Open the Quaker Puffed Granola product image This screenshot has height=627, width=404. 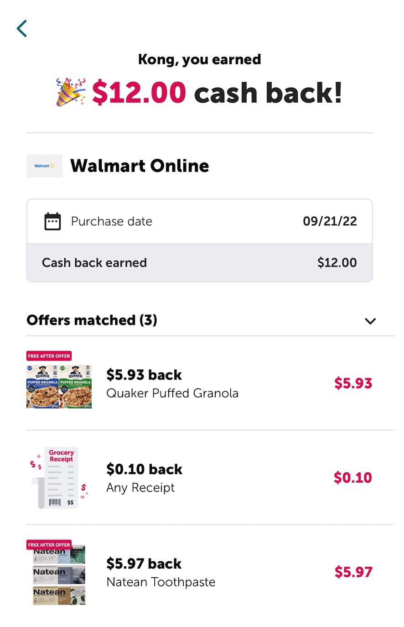pyautogui.click(x=59, y=386)
